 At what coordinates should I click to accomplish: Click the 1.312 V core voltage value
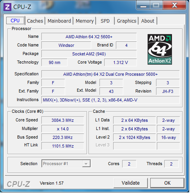(x=121, y=62)
